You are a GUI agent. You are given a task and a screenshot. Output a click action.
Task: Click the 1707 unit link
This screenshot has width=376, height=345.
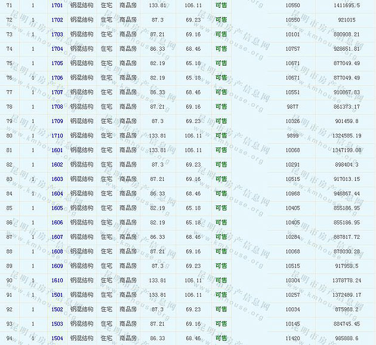click(57, 93)
